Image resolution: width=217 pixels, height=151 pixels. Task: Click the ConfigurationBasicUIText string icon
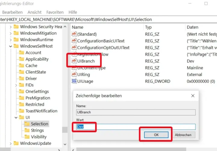click(74, 41)
